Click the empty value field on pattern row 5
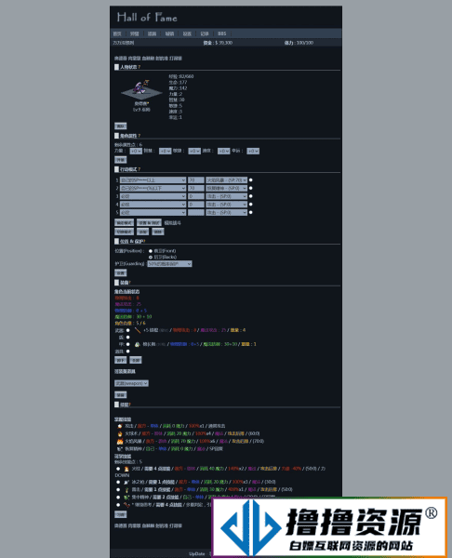This screenshot has height=558, width=452. point(196,212)
